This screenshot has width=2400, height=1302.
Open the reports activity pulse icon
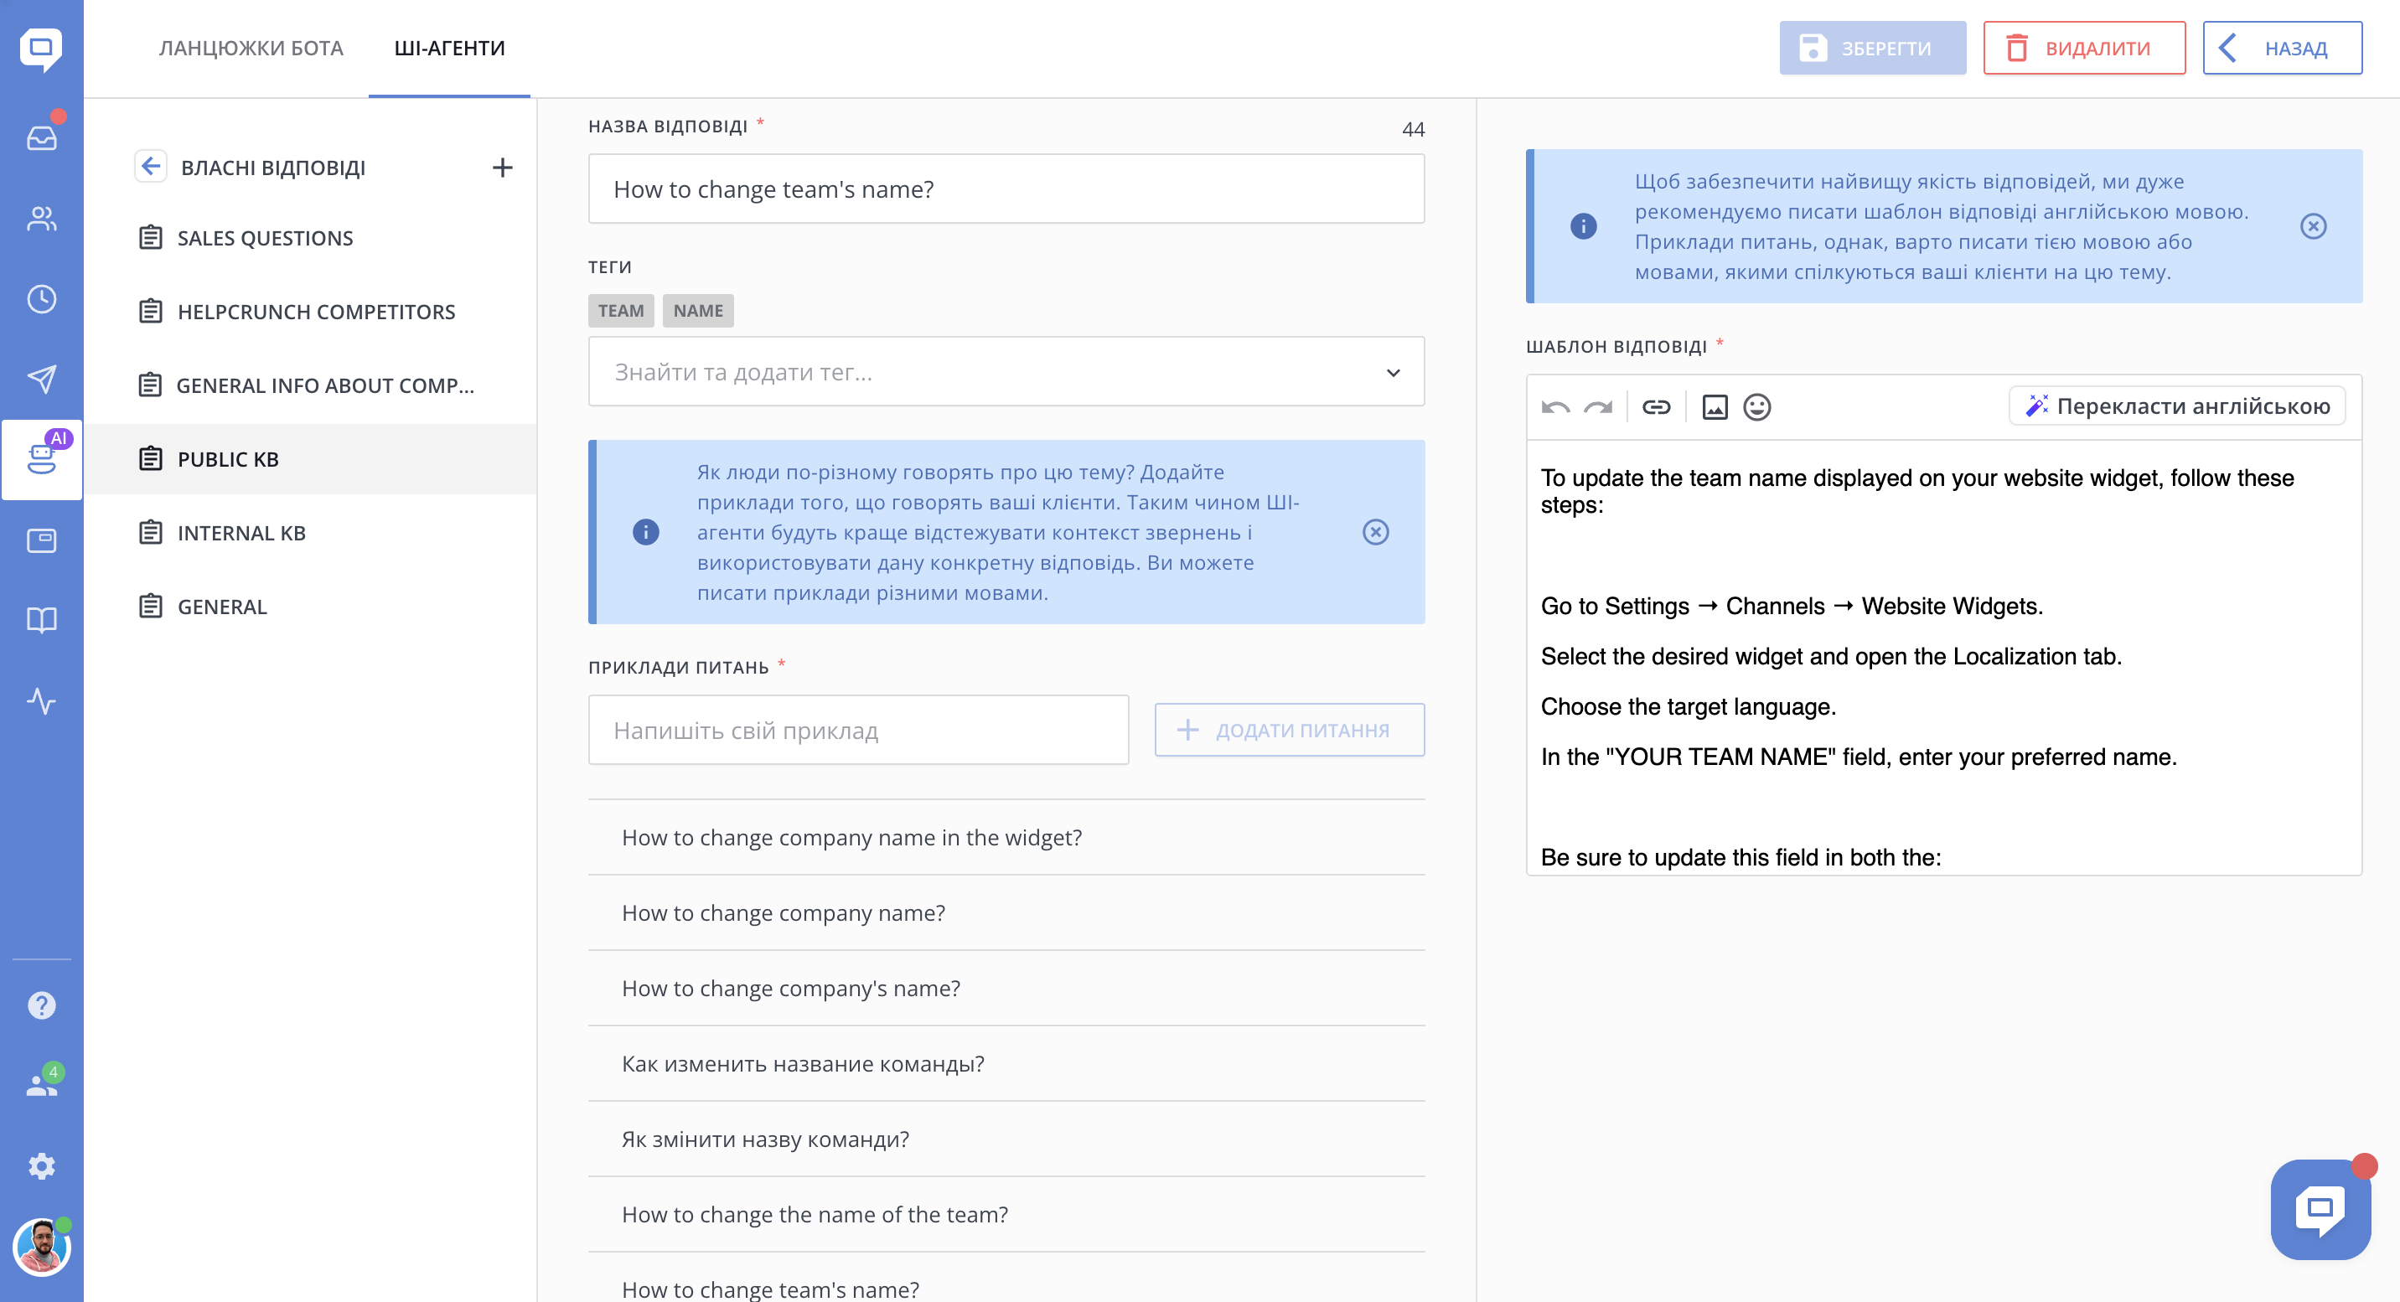(x=41, y=700)
